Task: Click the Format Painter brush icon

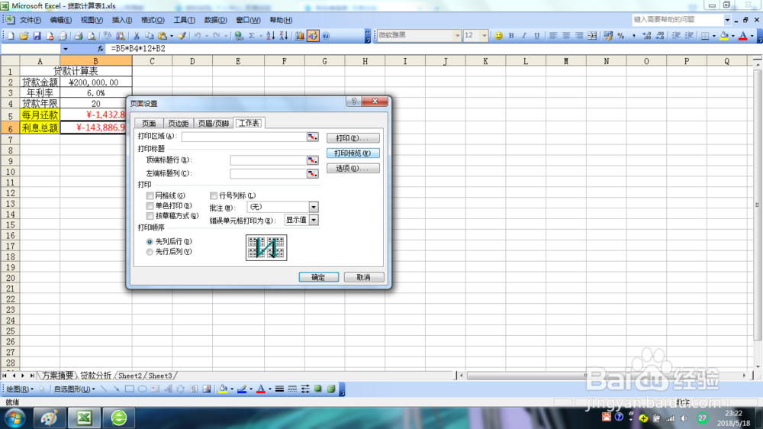Action: tap(182, 36)
